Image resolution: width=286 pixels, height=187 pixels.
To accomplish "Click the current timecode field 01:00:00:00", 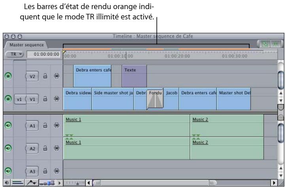I will click(x=44, y=54).
